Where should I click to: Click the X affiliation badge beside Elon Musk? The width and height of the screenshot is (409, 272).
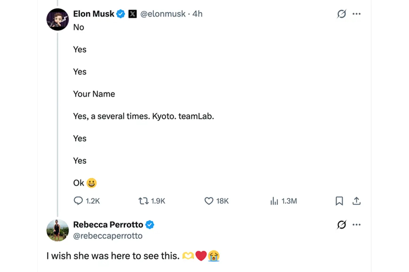pyautogui.click(x=132, y=14)
